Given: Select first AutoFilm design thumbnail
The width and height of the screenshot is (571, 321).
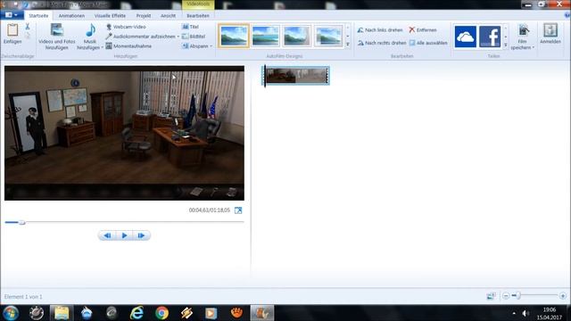Looking at the screenshot, I should click(234, 36).
